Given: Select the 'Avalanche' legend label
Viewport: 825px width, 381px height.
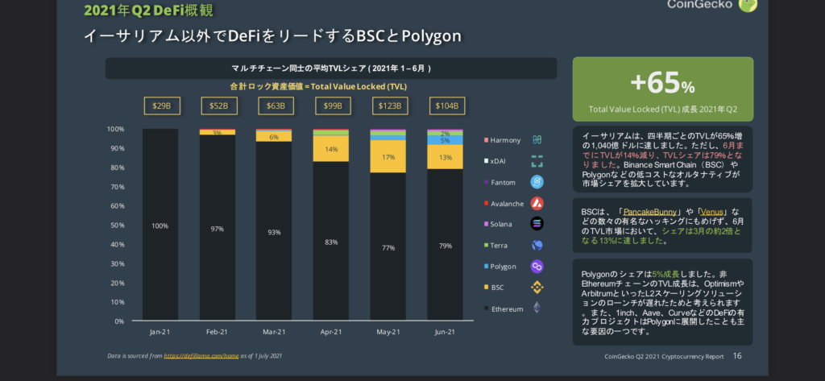Looking at the screenshot, I should pyautogui.click(x=508, y=204).
